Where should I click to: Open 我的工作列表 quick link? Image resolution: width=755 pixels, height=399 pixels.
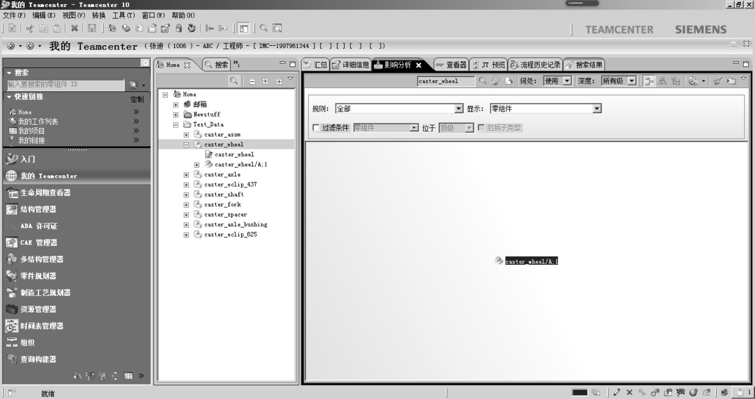[38, 122]
